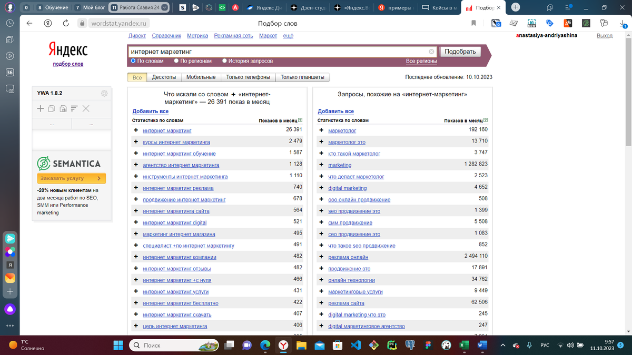
Task: Select 'История запросов' radio button
Action: point(225,61)
